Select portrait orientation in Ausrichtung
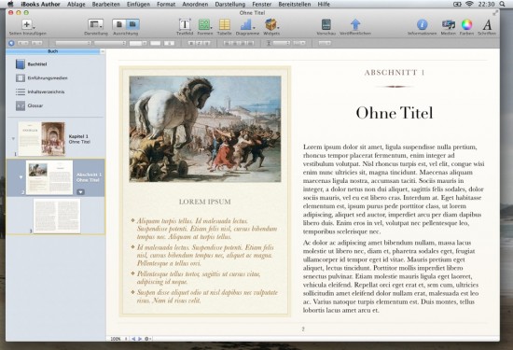 coord(119,24)
